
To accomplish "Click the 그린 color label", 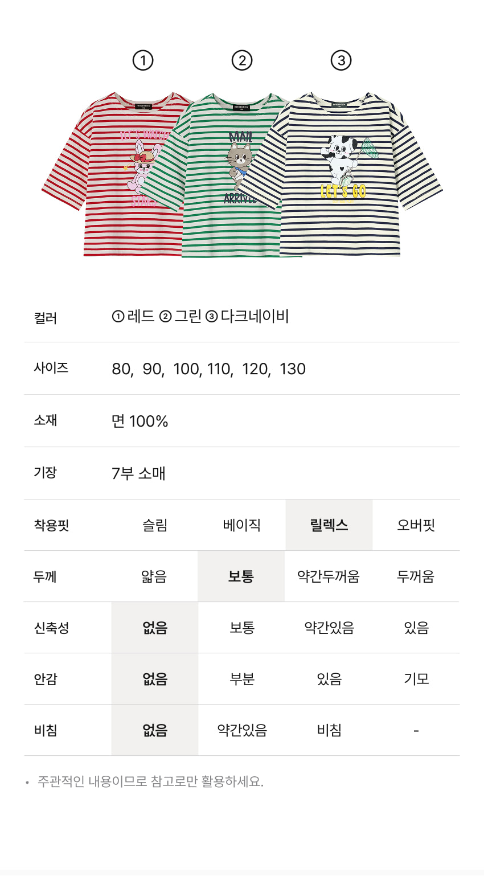I will 188,316.
